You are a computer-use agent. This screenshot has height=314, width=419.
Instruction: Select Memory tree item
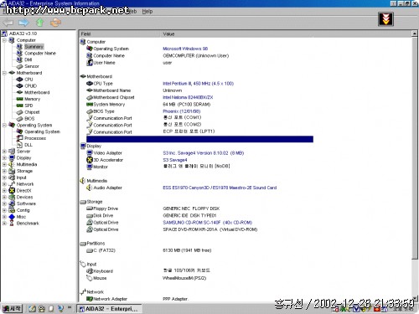pyautogui.click(x=32, y=99)
